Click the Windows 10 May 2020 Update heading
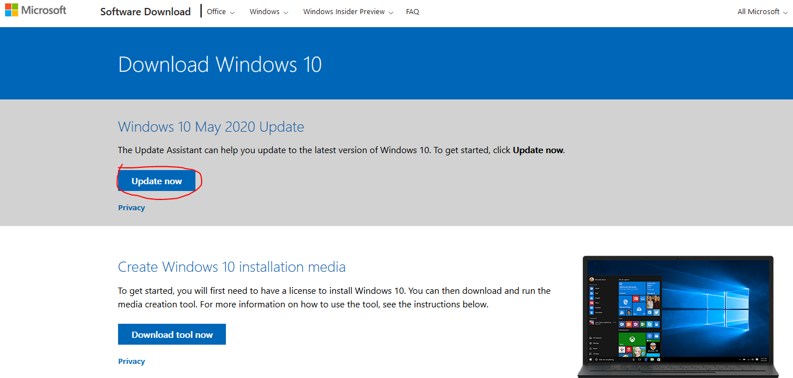The width and height of the screenshot is (793, 378). [211, 127]
